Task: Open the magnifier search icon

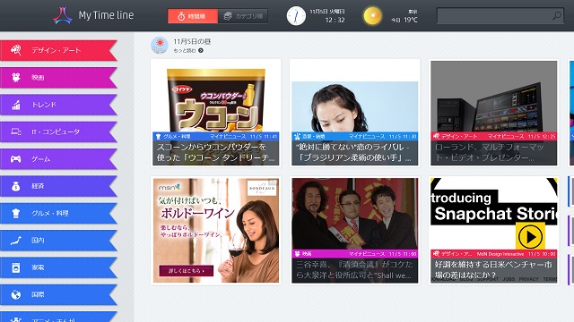Action: 556,16
